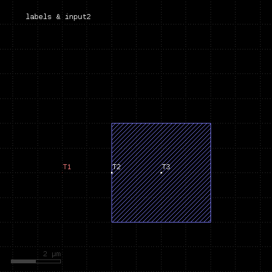Viewport: 272px width, 272px height.
Task: Select the hatched square's top-right corner vertex
Action: [211, 123]
